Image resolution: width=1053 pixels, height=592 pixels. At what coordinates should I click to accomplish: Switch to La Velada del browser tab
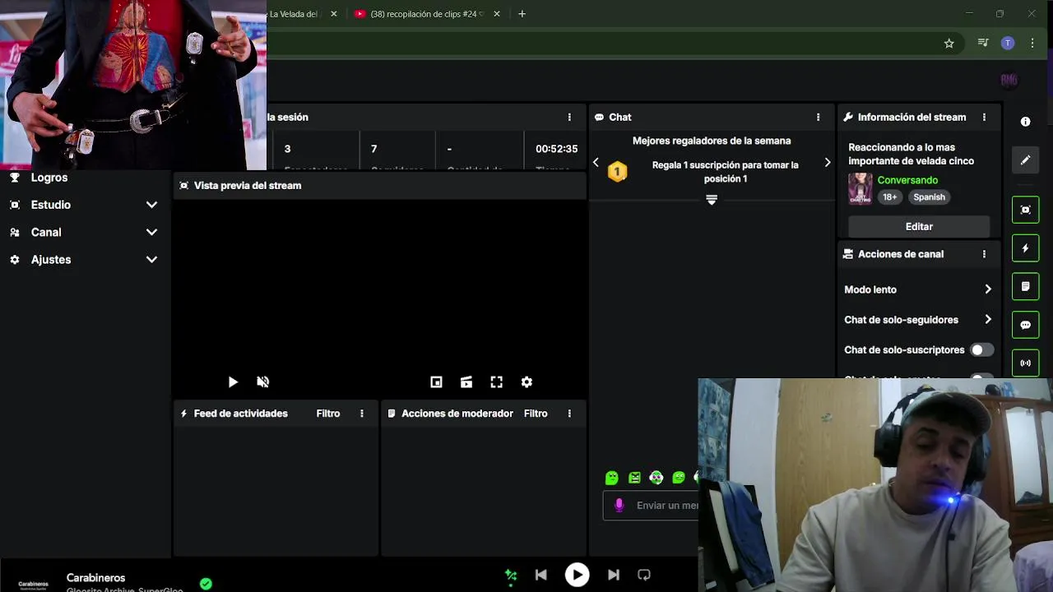coord(294,14)
